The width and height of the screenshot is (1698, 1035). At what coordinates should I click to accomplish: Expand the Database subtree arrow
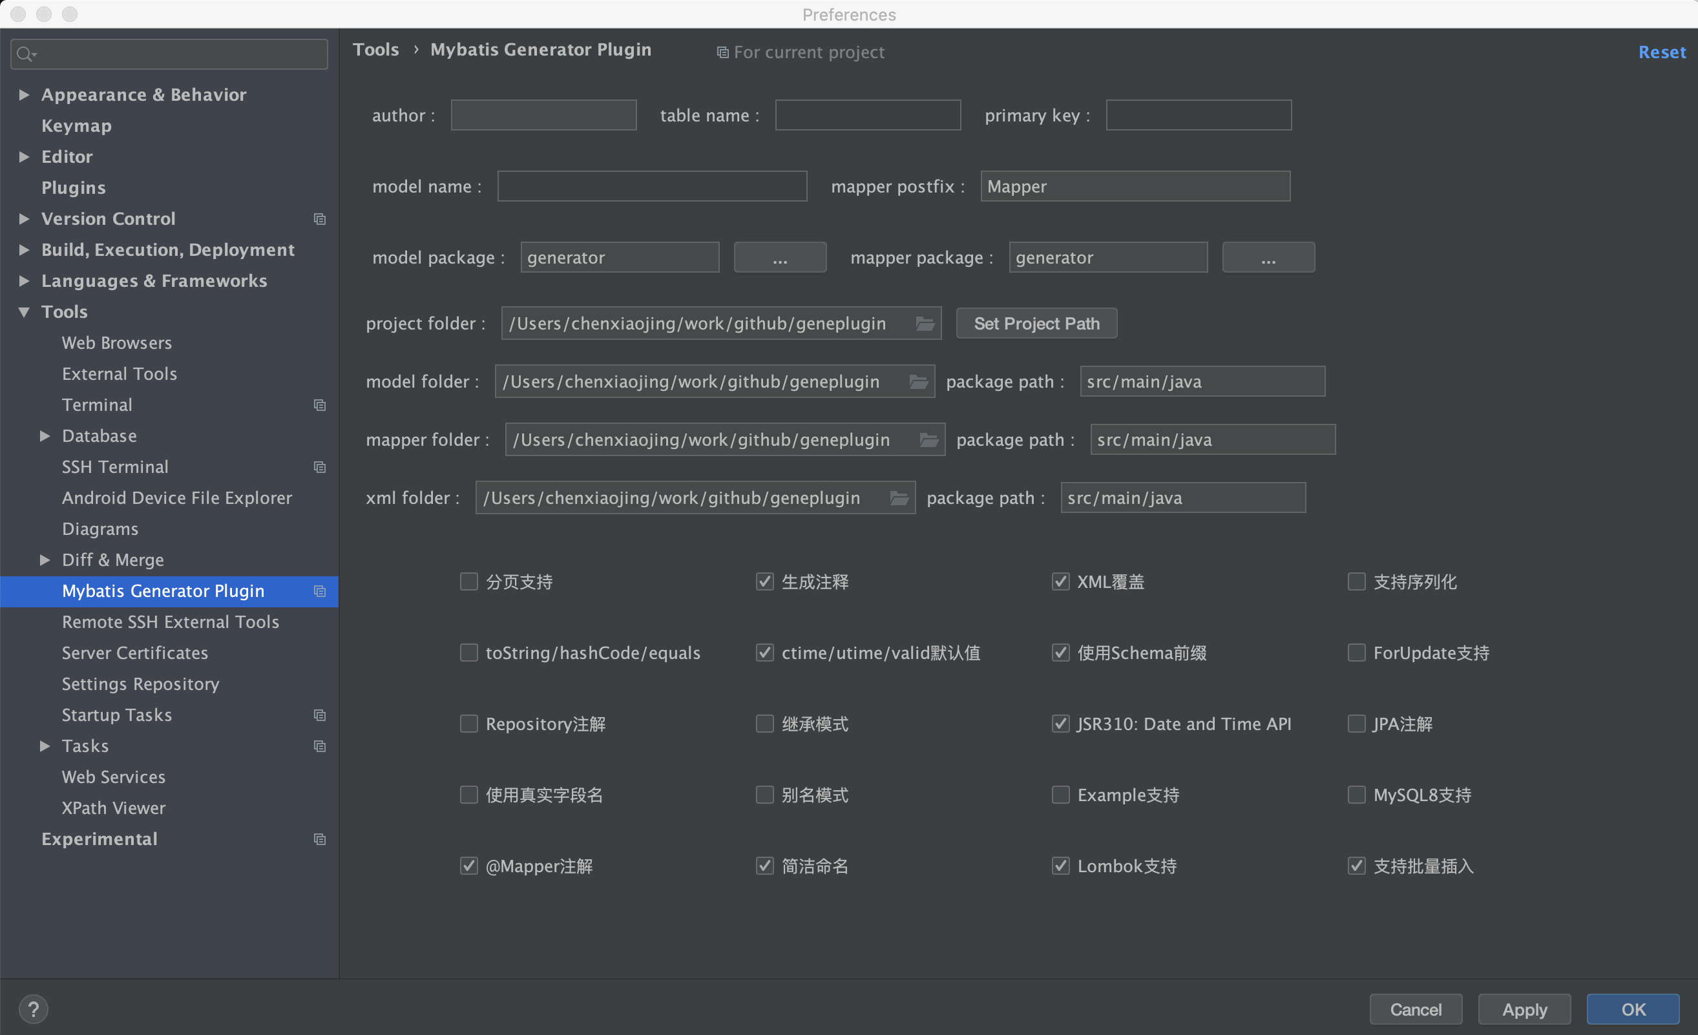tap(45, 436)
